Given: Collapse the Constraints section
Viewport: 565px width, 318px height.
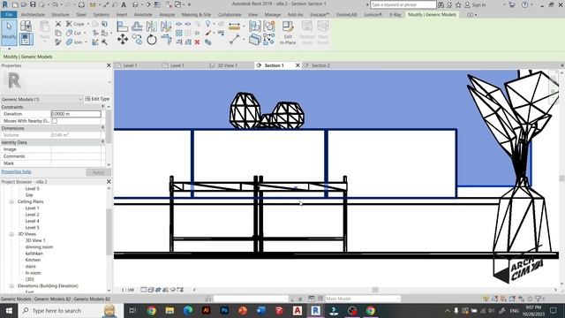Looking at the screenshot, I should pos(103,107).
